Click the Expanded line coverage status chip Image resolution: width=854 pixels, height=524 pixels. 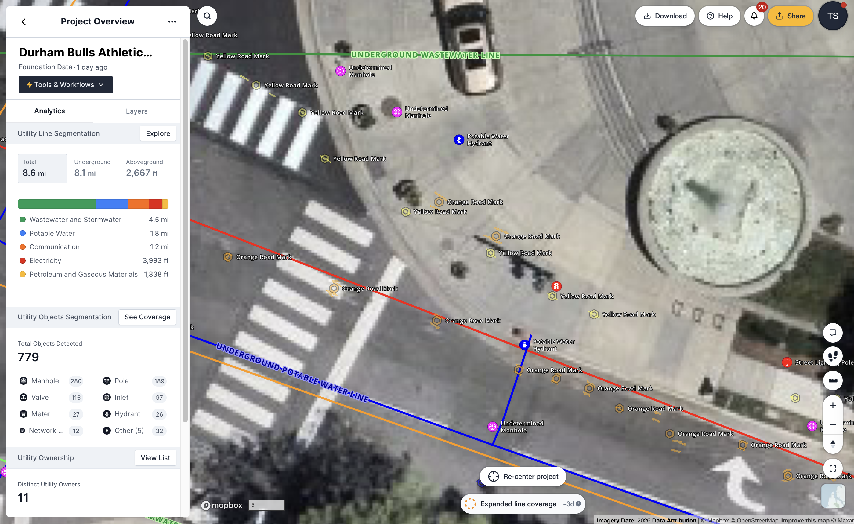523,504
